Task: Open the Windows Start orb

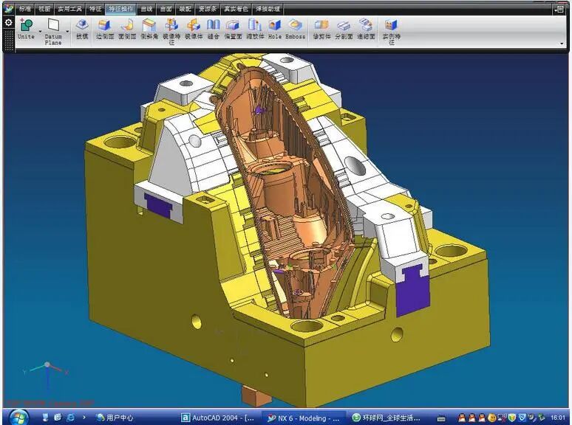Action: coord(19,418)
